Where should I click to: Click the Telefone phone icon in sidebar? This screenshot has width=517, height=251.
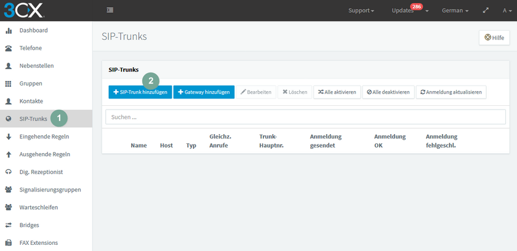pyautogui.click(x=9, y=49)
